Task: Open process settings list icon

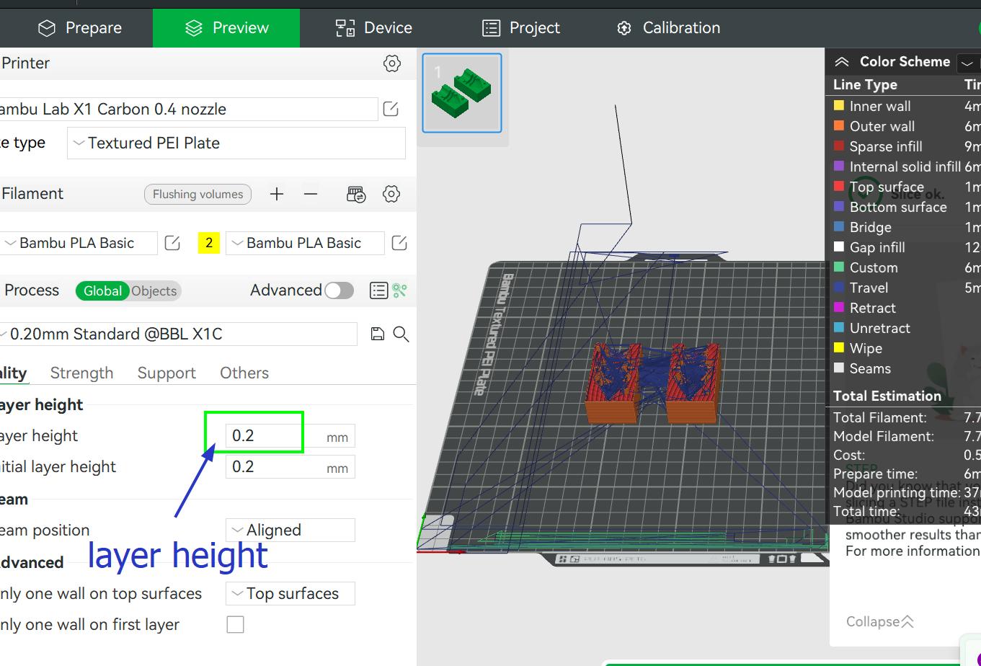Action: click(x=378, y=290)
